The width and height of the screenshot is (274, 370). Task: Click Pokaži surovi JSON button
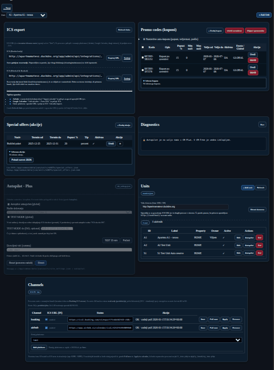(21, 160)
